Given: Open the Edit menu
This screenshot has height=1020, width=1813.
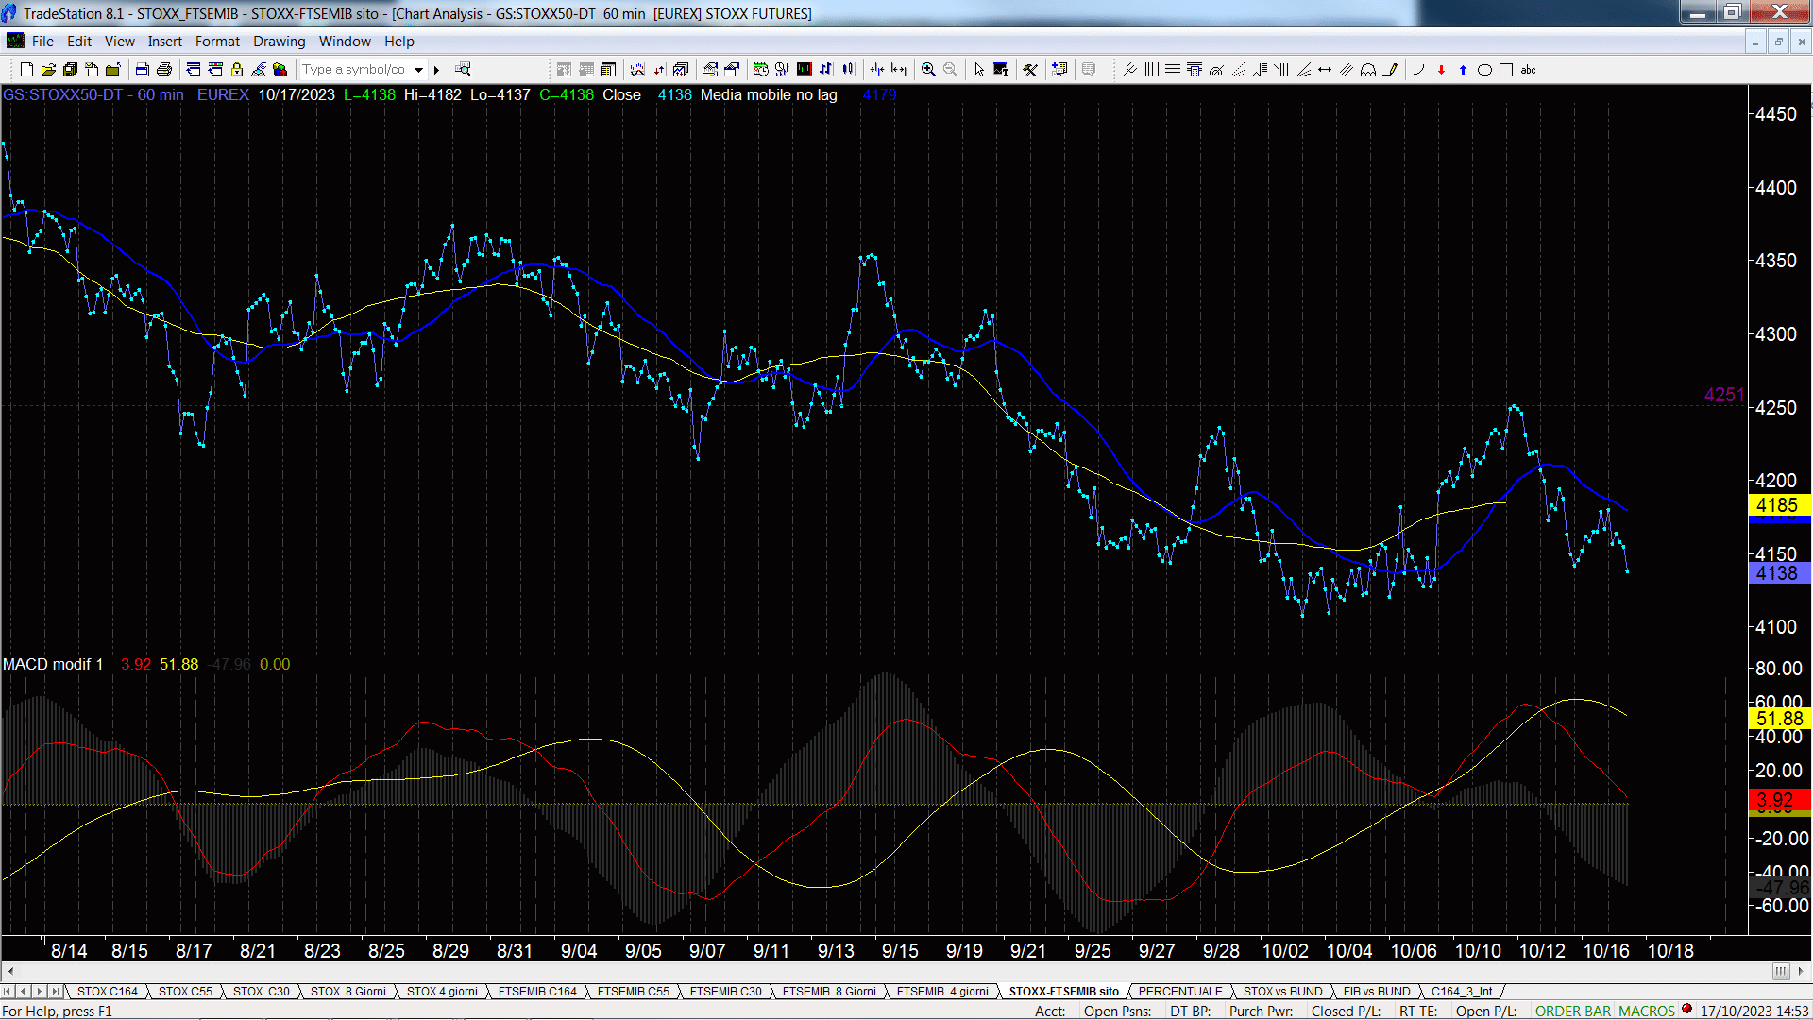Looking at the screenshot, I should pyautogui.click(x=79, y=41).
